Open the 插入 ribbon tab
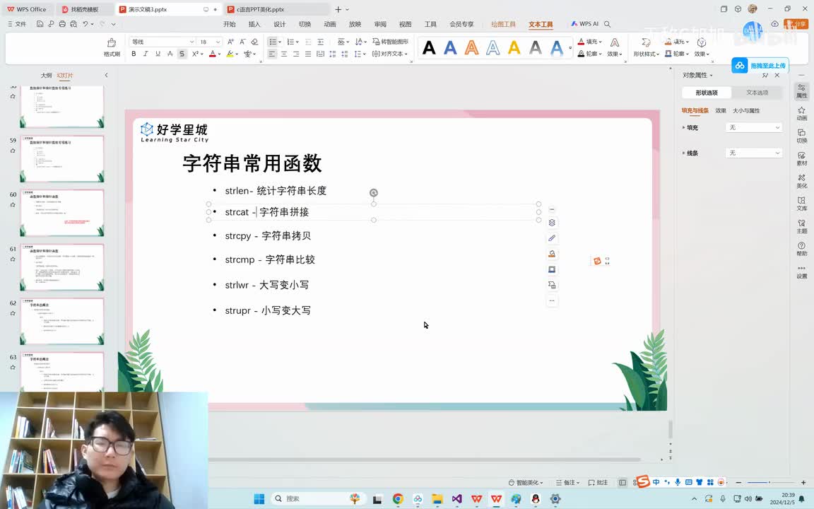 [x=254, y=24]
